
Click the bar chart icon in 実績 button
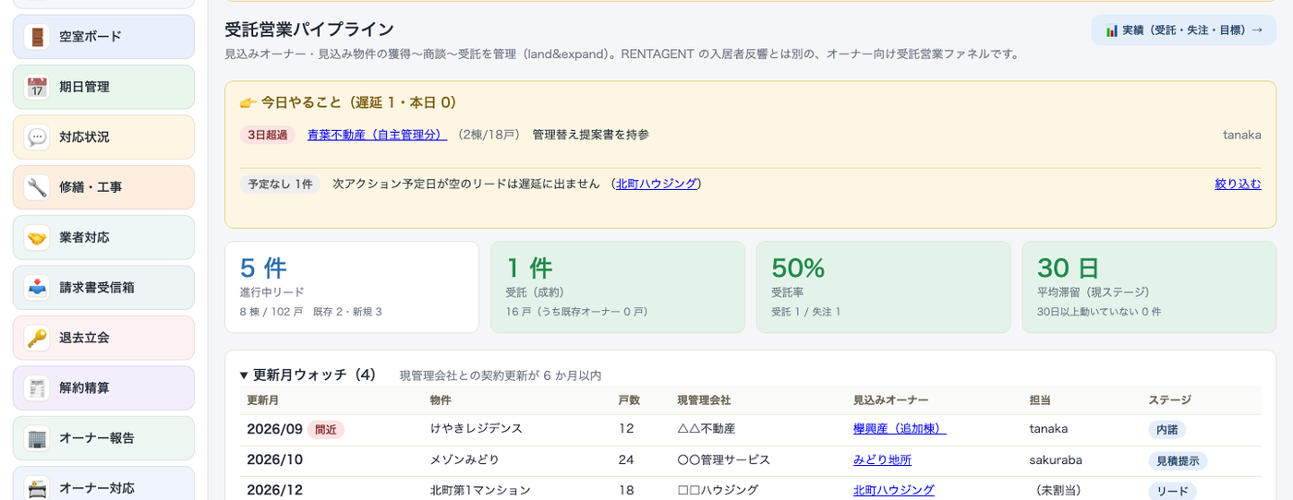tap(1111, 30)
